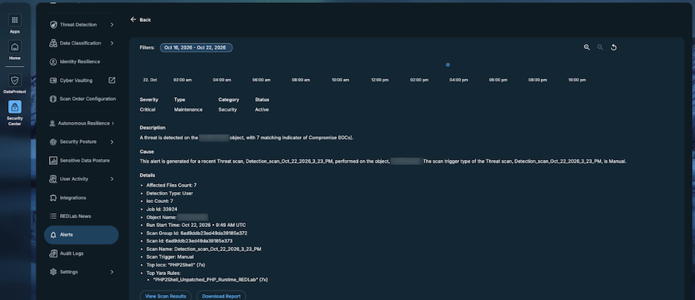Click the Sensitive Data Posture chart icon
The height and width of the screenshot is (300, 695).
tap(53, 161)
